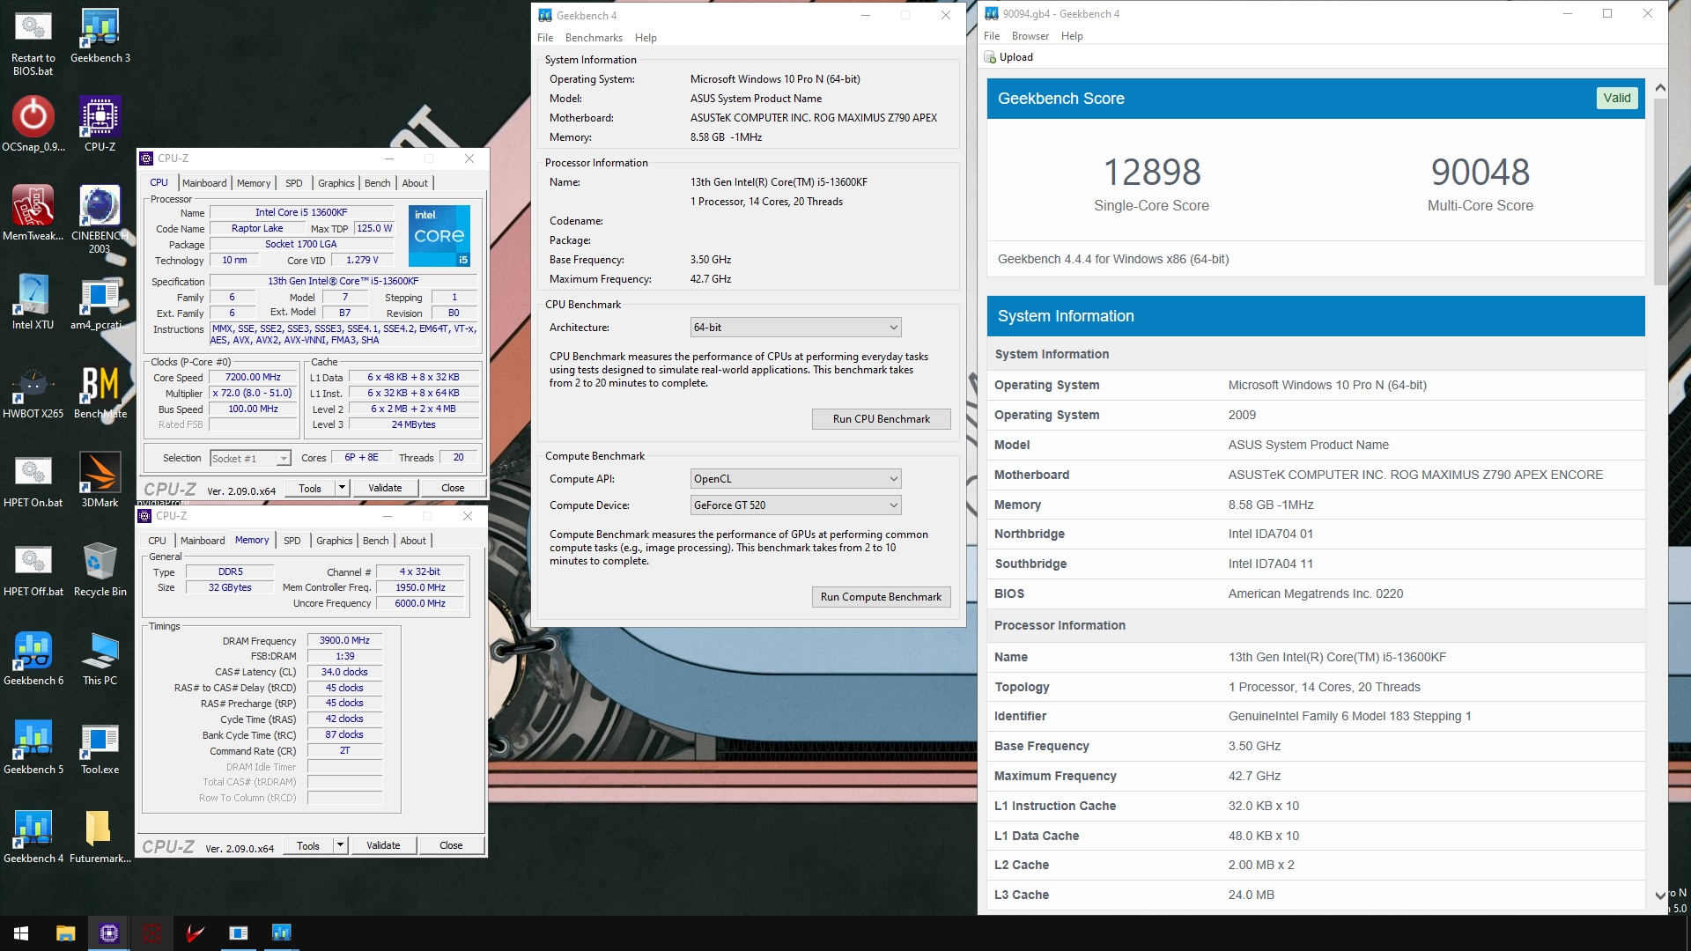Open the Geekbench 3 desktop icon
Viewport: 1691px width, 951px height.
click(100, 36)
